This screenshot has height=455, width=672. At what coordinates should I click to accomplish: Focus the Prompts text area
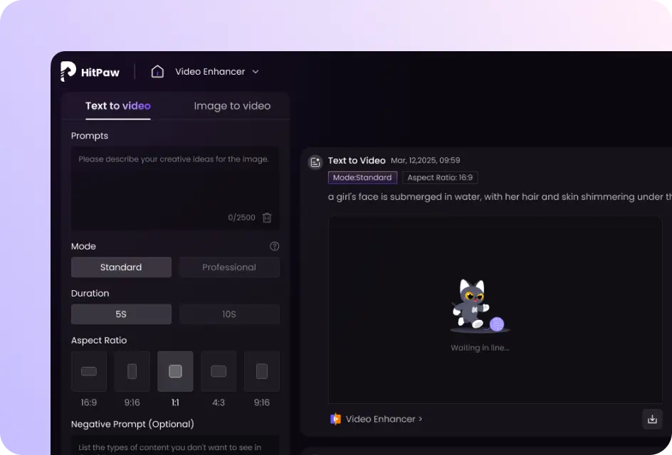(175, 188)
